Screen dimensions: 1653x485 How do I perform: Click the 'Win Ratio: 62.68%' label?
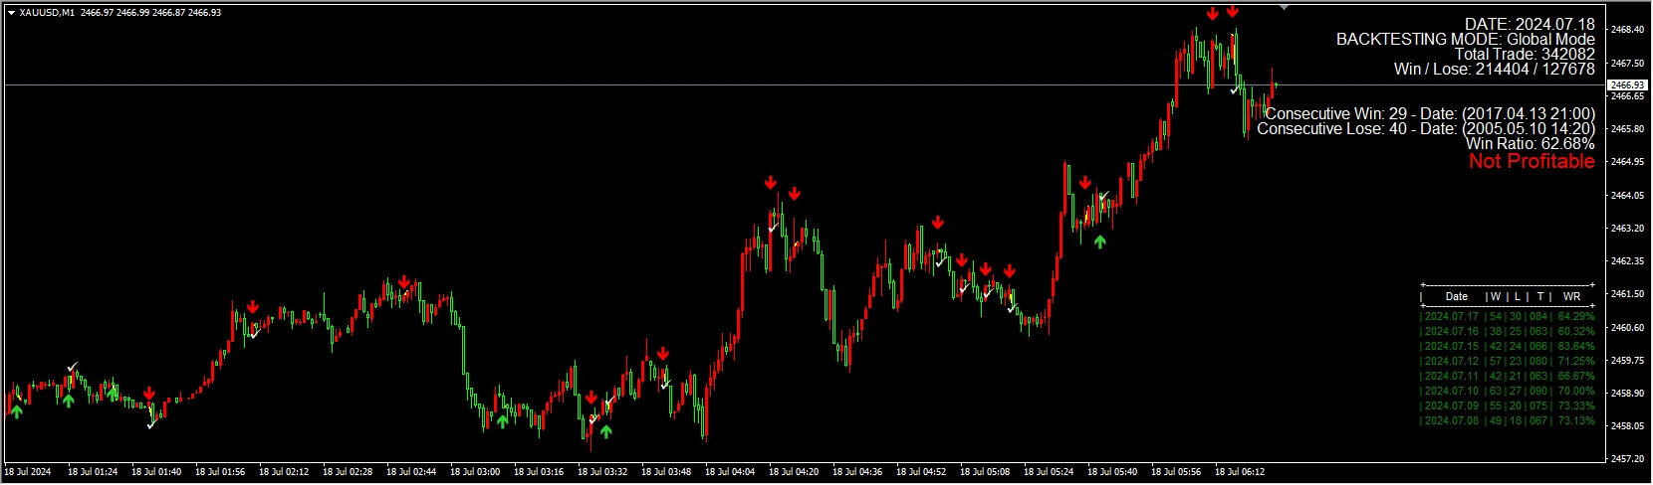tap(1530, 143)
